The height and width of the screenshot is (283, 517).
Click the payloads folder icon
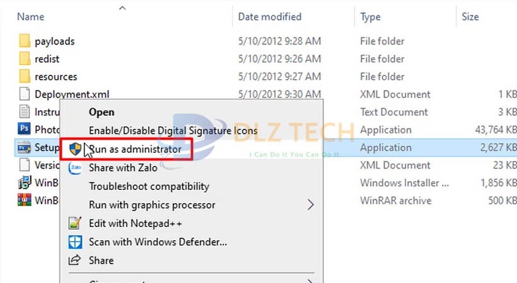25,42
